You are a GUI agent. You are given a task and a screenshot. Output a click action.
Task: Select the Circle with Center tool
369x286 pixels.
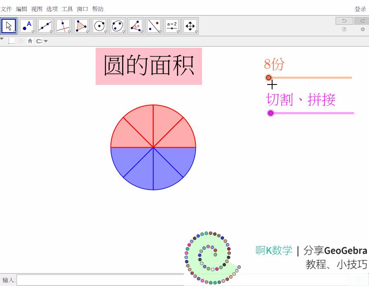click(x=99, y=25)
